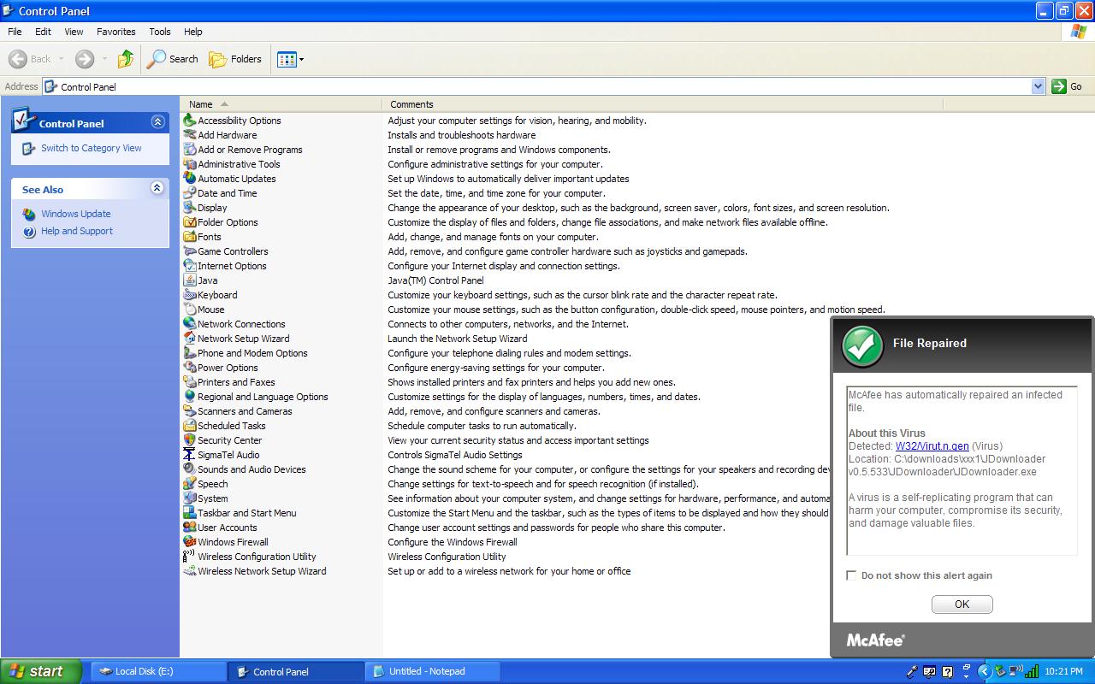Open the Add Hardware icon
This screenshot has width=1095, height=684.
(190, 135)
